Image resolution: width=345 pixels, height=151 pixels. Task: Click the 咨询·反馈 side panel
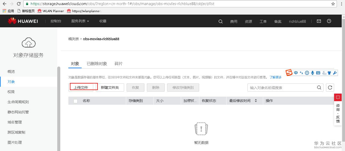pos(338,113)
